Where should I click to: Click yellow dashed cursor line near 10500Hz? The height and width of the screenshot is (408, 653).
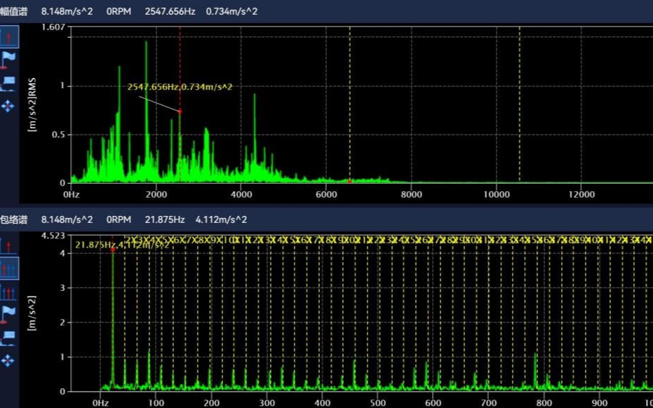tap(519, 105)
